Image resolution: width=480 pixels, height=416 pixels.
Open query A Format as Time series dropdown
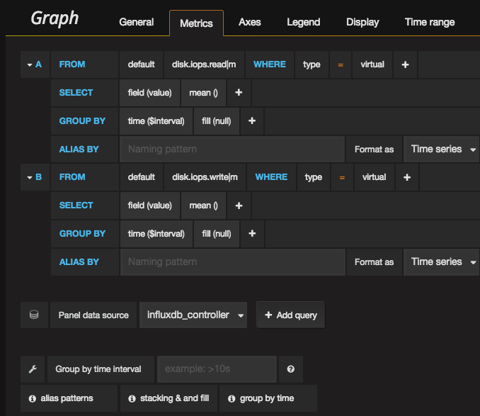click(442, 150)
